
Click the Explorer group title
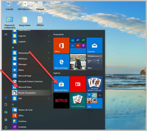pos(57,73)
